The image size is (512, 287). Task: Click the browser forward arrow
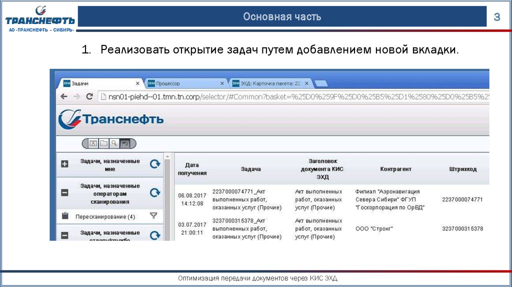coord(76,96)
